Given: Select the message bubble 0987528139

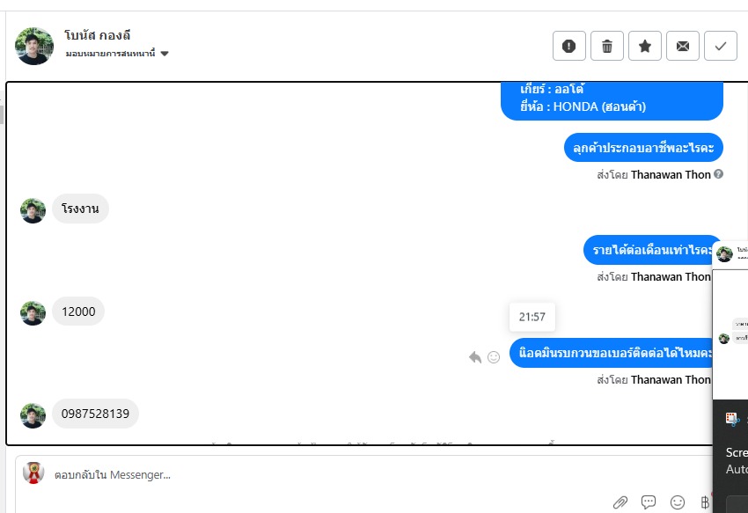Looking at the screenshot, I should click(95, 414).
